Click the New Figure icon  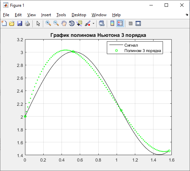(x=4, y=23)
